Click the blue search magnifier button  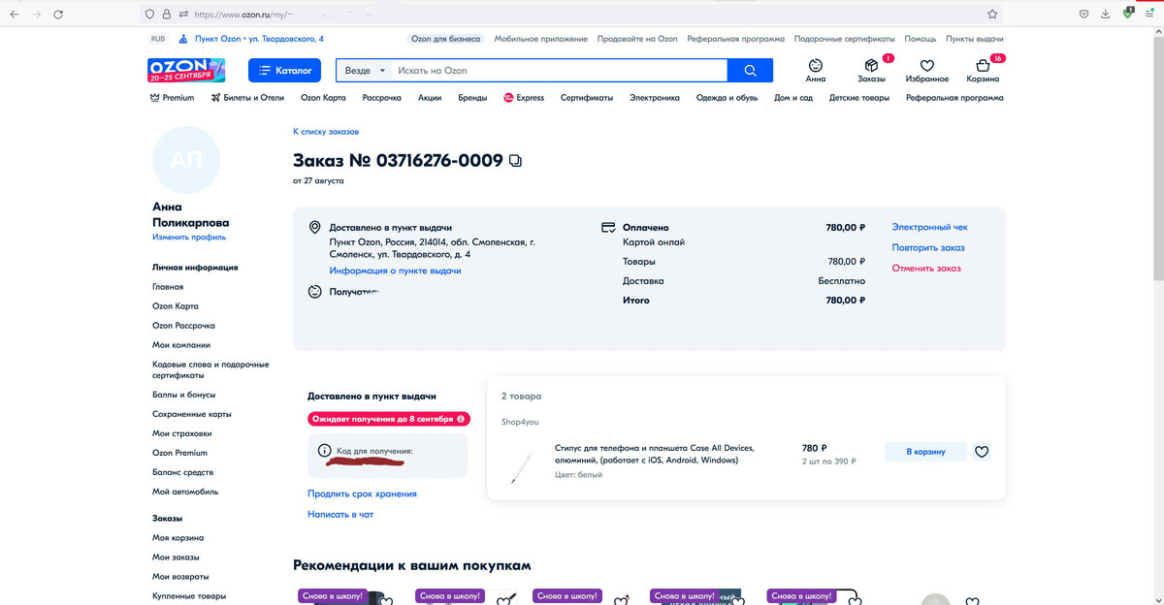pyautogui.click(x=750, y=71)
